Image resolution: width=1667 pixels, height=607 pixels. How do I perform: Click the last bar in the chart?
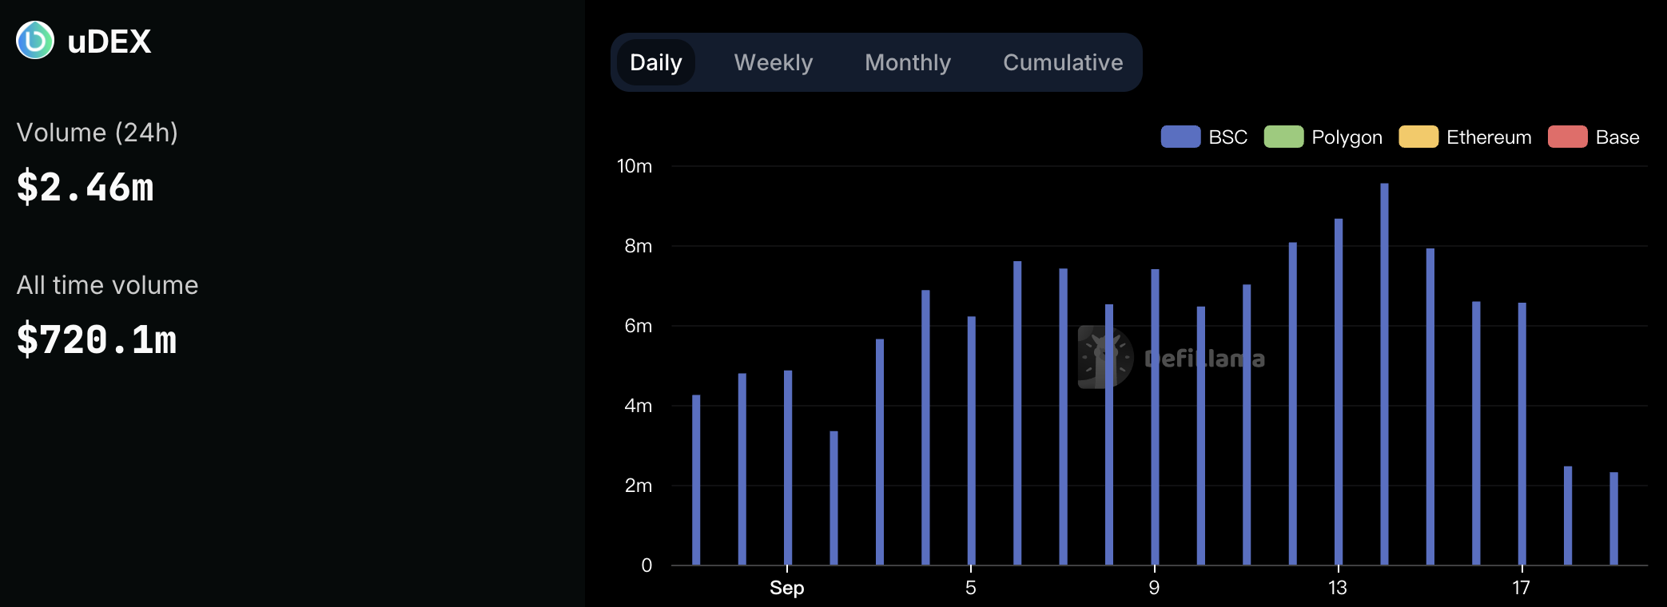(1613, 518)
